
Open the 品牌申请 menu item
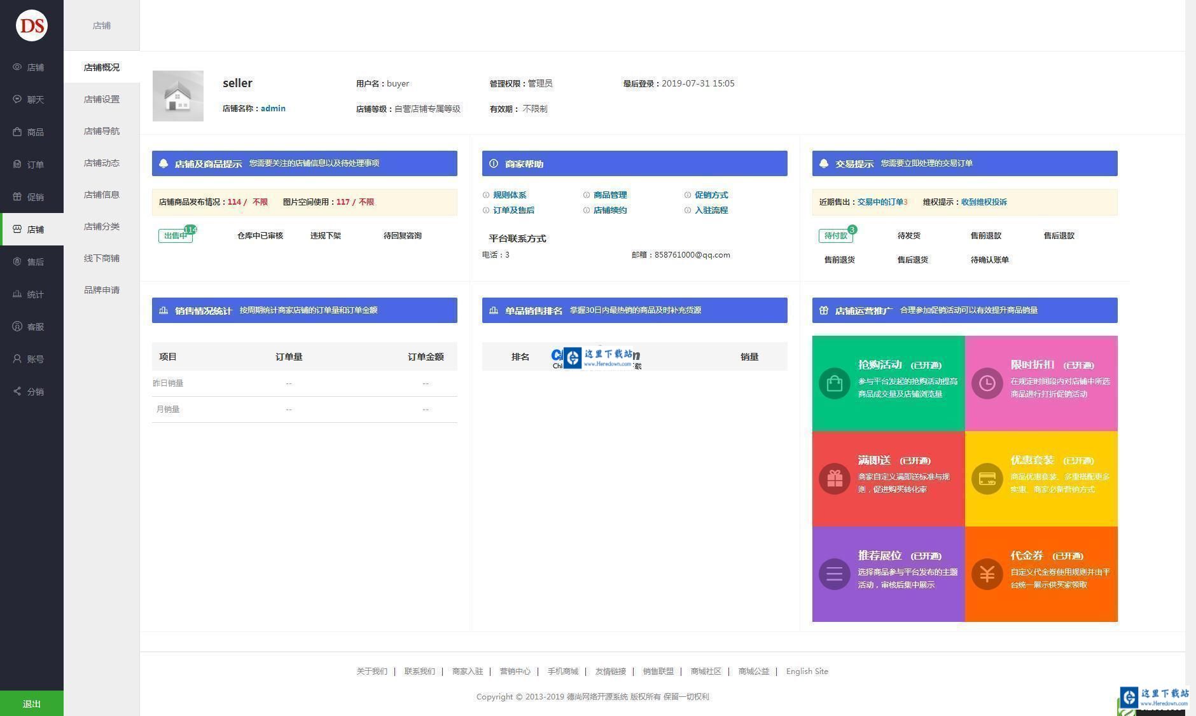[101, 290]
